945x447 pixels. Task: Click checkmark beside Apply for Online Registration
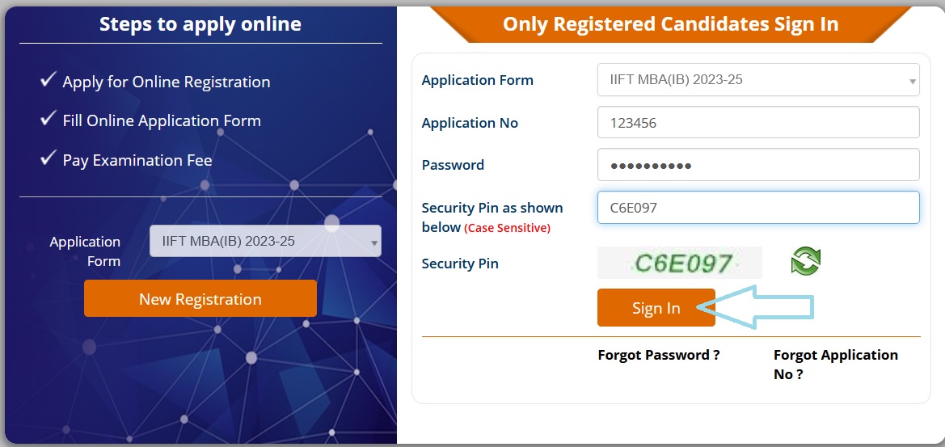(x=49, y=80)
